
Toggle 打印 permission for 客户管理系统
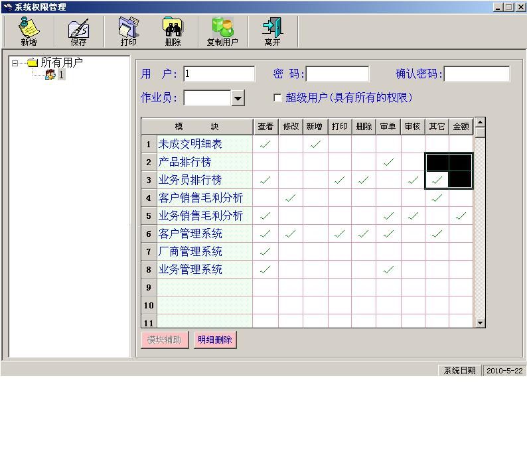click(339, 233)
